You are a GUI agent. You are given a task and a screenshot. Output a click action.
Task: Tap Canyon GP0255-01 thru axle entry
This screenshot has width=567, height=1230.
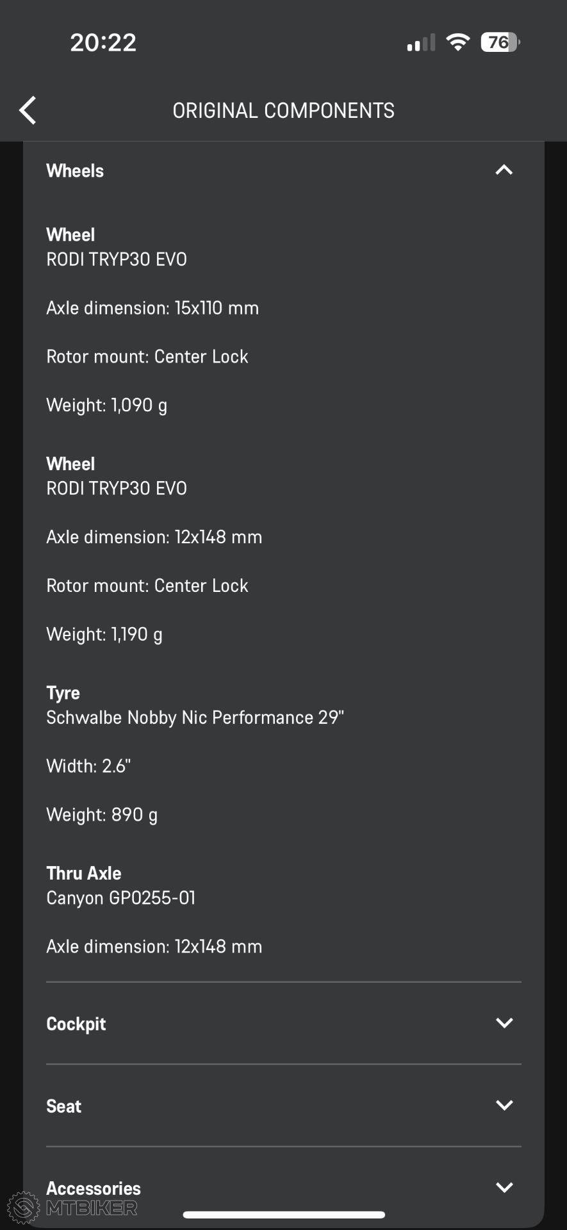click(120, 898)
